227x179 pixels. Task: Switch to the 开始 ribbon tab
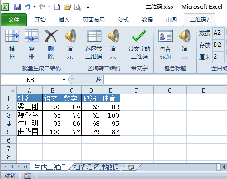[x=40, y=20]
